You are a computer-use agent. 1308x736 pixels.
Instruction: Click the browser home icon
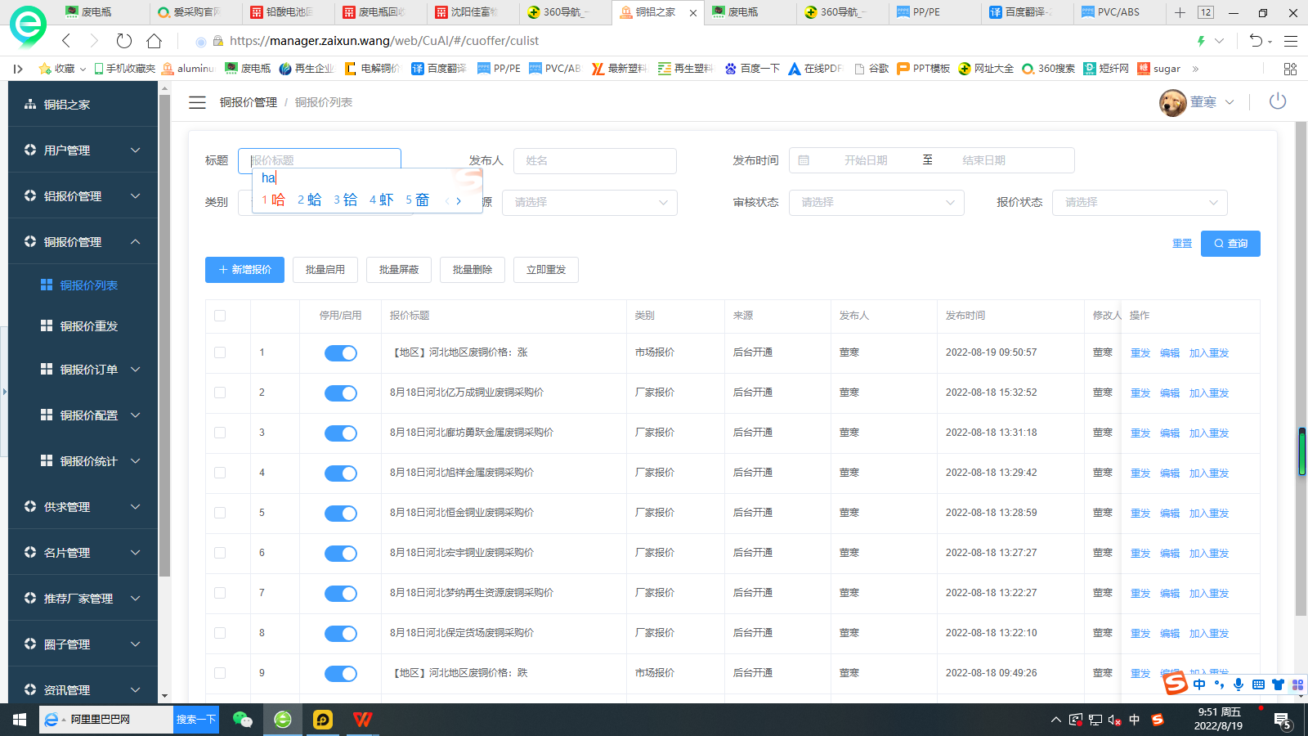click(154, 41)
